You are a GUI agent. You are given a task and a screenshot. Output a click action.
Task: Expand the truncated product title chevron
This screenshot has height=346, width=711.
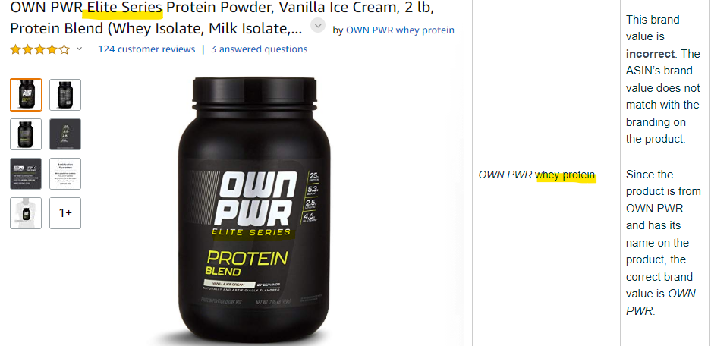tap(318, 25)
